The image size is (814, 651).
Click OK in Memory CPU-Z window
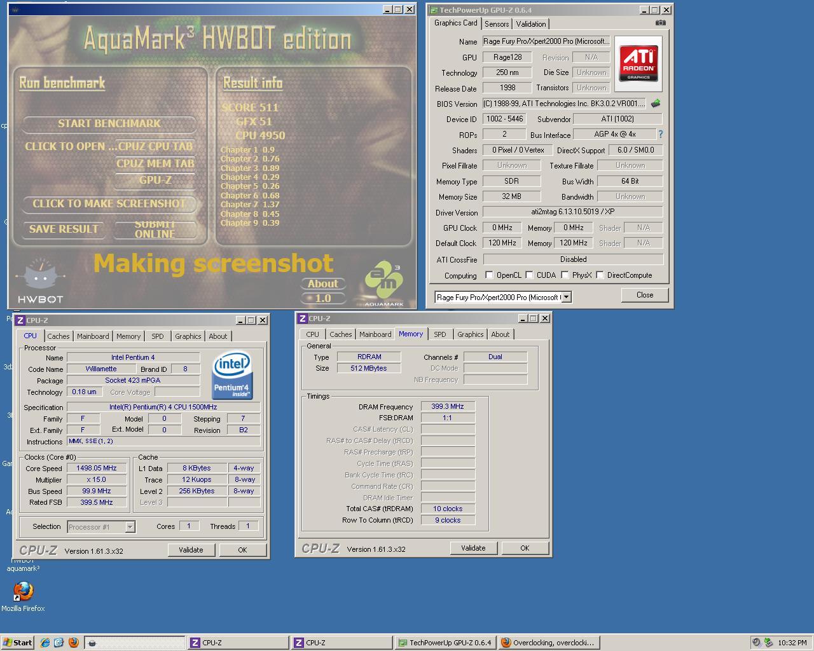525,548
